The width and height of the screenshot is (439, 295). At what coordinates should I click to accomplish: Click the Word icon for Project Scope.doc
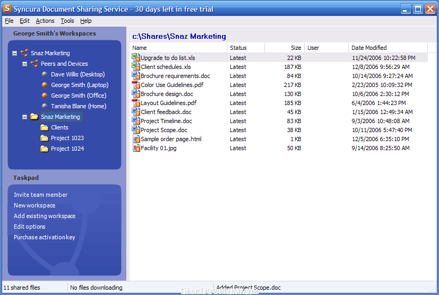coord(136,130)
